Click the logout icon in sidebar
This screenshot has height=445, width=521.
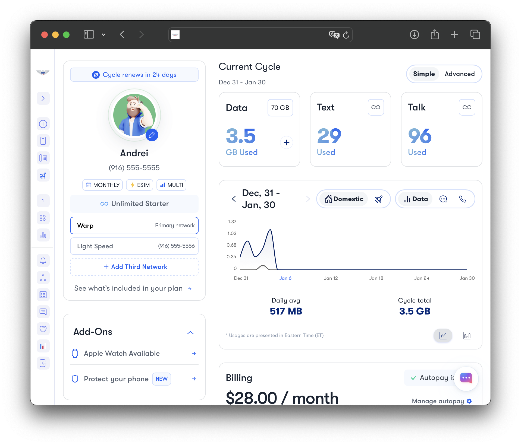(x=43, y=363)
